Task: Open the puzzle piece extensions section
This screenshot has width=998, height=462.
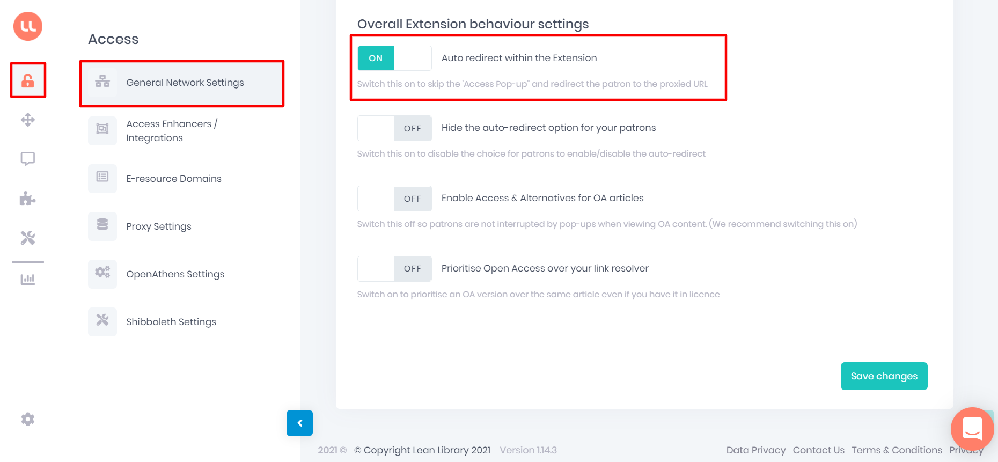Action: click(28, 198)
